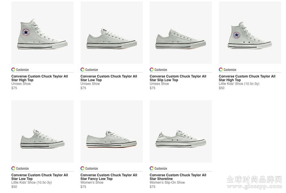Click Customize text under Shoreline shoe
286x193 pixels.
161,169
